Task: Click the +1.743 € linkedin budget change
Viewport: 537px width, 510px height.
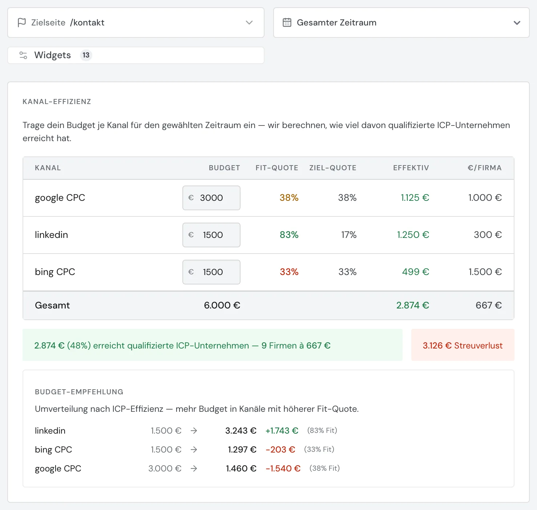Action: [282, 431]
